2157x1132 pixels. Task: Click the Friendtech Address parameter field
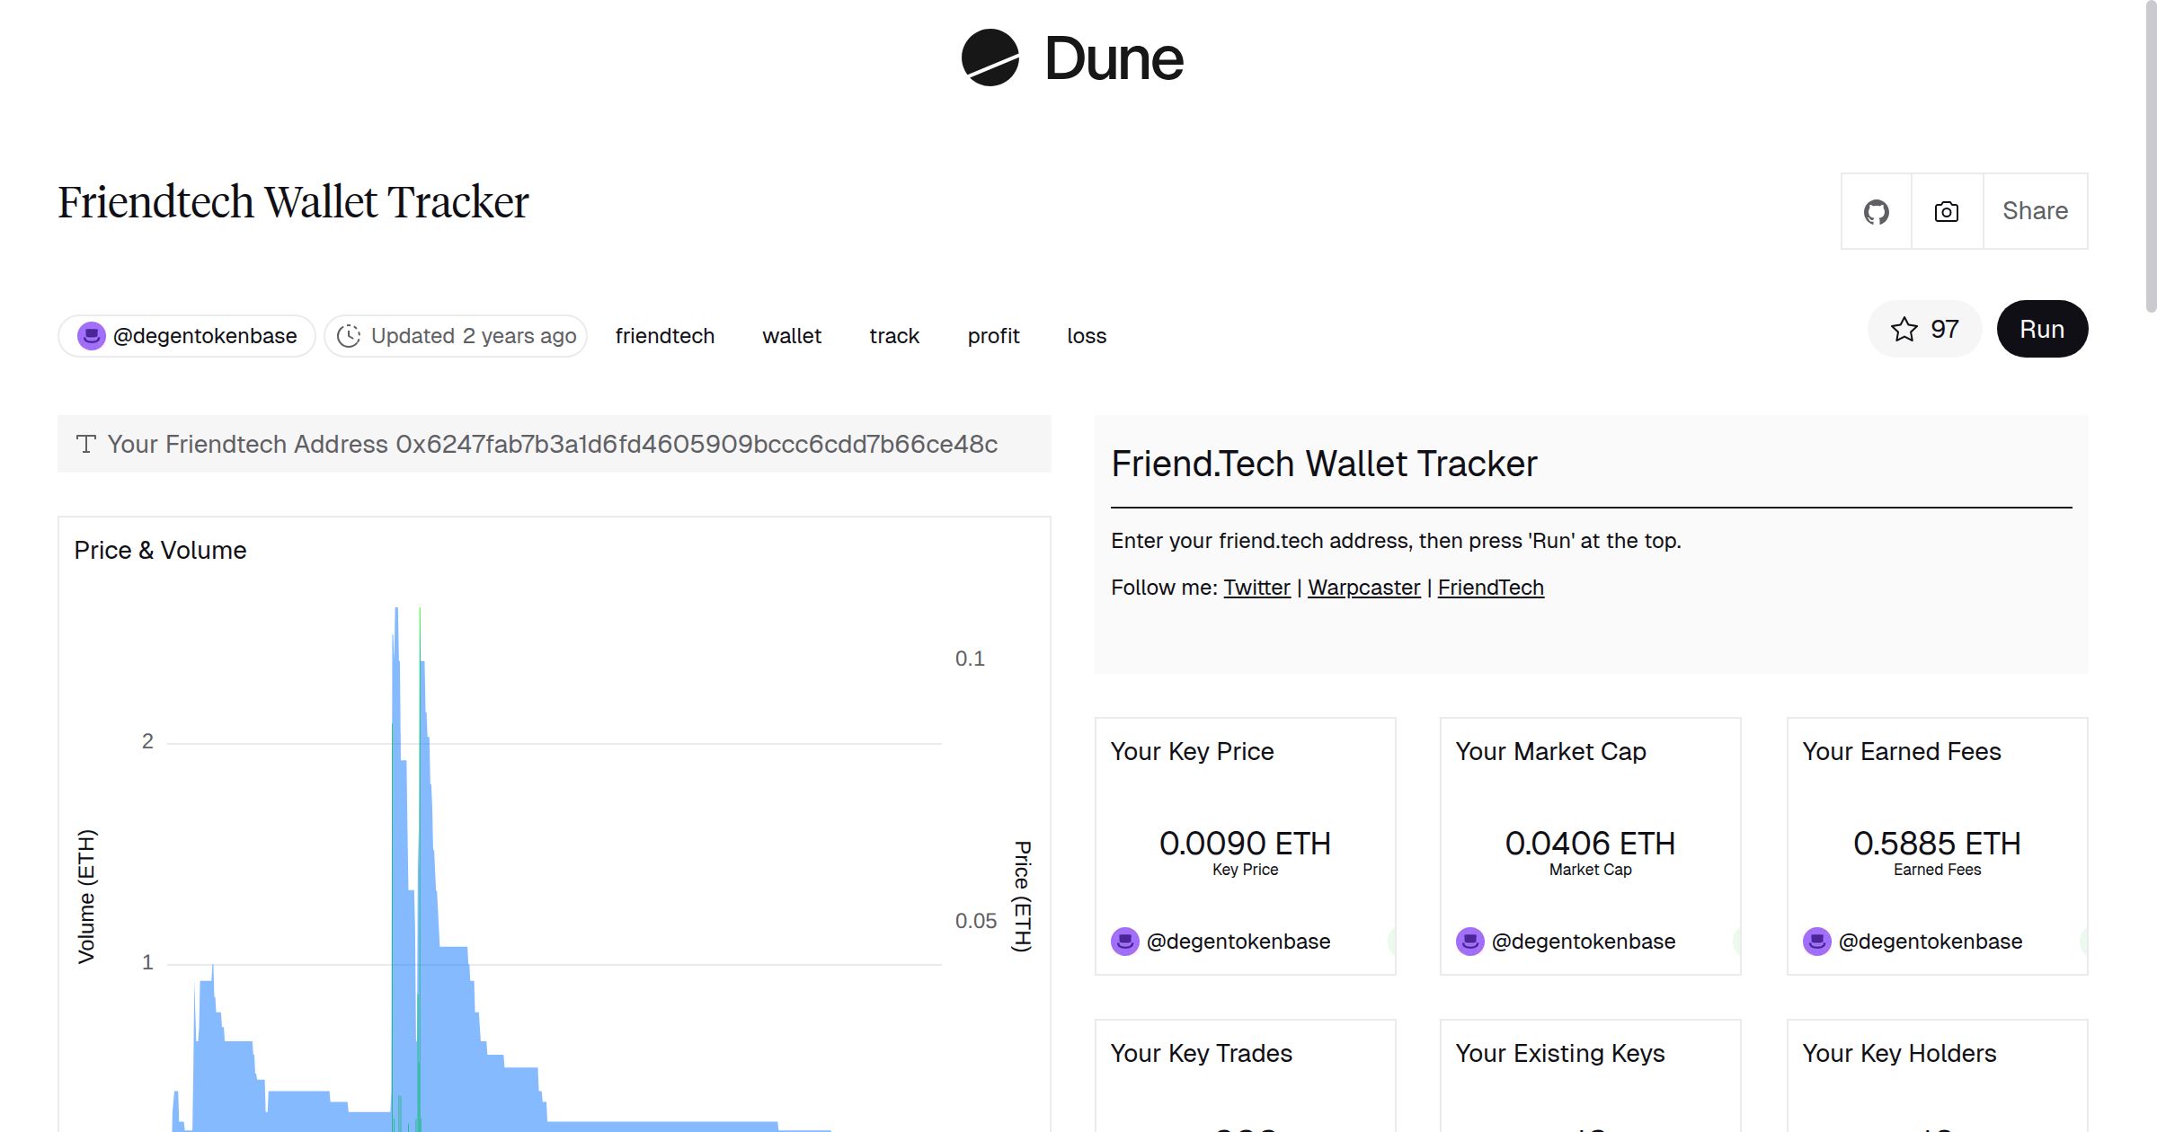[x=554, y=444]
